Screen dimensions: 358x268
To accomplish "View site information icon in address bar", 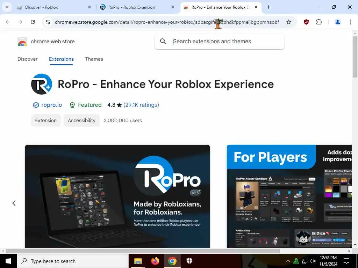I will [48, 22].
